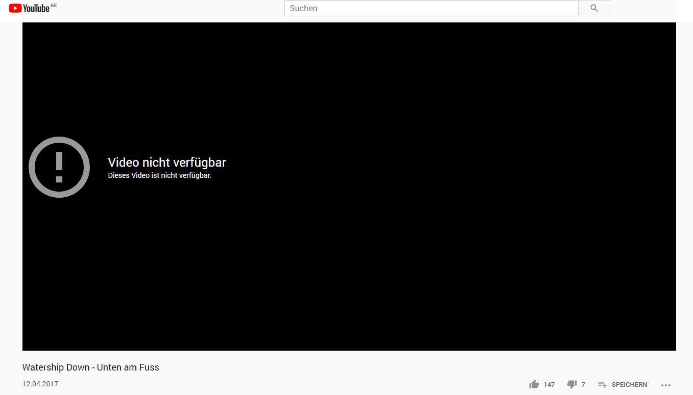Viewport: 693px width, 395px height.
Task: Dislike the video with thumbs down
Action: (572, 384)
